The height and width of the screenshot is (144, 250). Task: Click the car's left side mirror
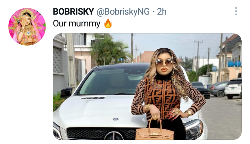[66, 92]
